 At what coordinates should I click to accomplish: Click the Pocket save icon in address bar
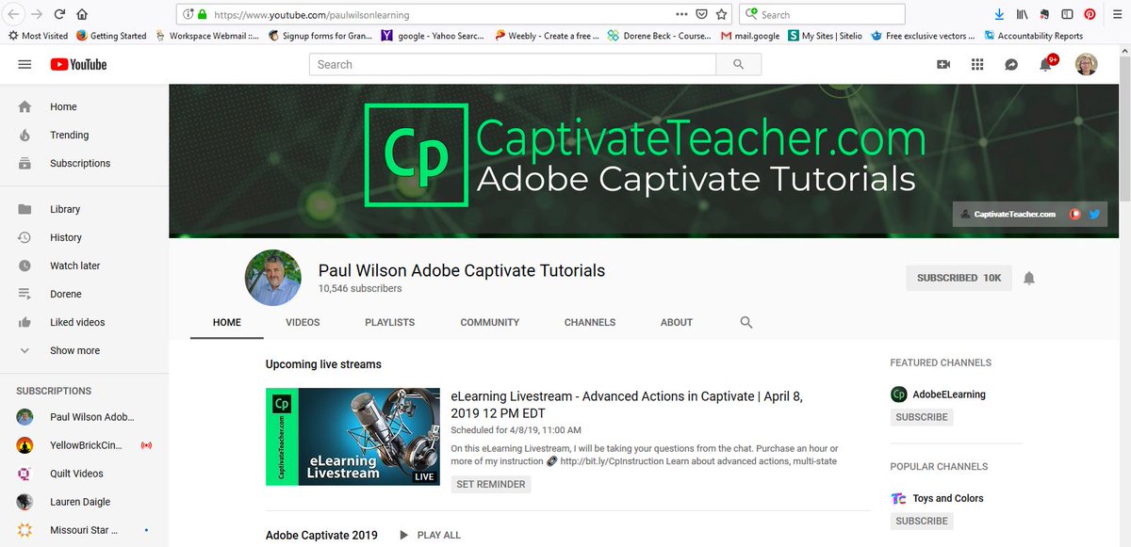[701, 14]
